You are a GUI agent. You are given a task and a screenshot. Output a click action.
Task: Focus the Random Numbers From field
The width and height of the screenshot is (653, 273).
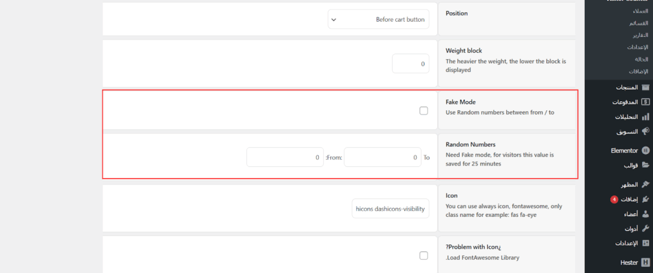[x=284, y=157]
